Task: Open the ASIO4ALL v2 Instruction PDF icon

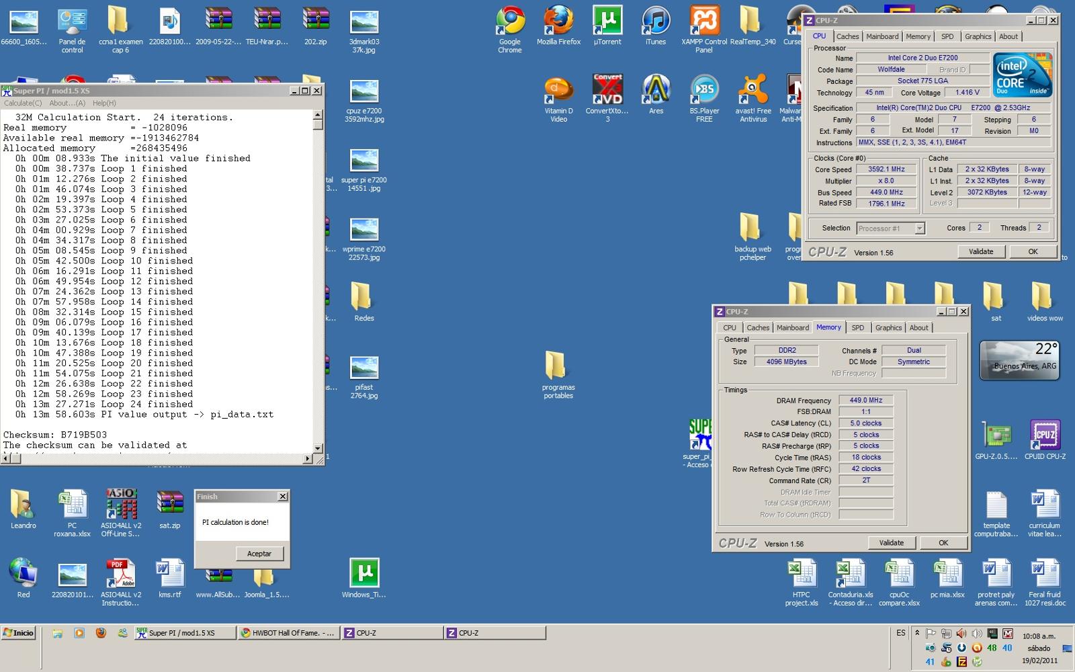Action: pos(121,583)
